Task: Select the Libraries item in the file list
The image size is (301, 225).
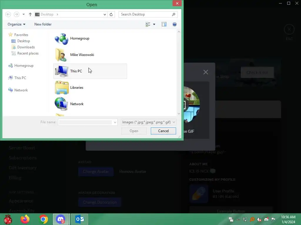Action: pos(90,88)
